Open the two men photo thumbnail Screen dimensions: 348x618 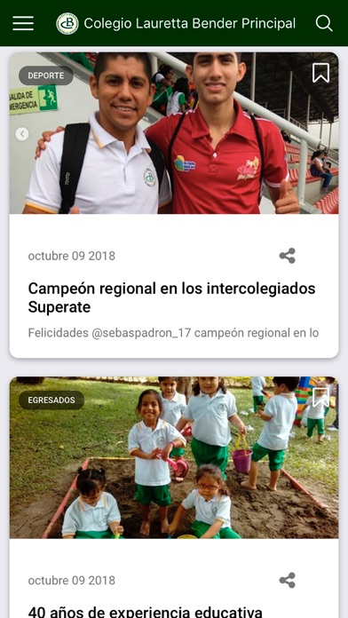174,133
